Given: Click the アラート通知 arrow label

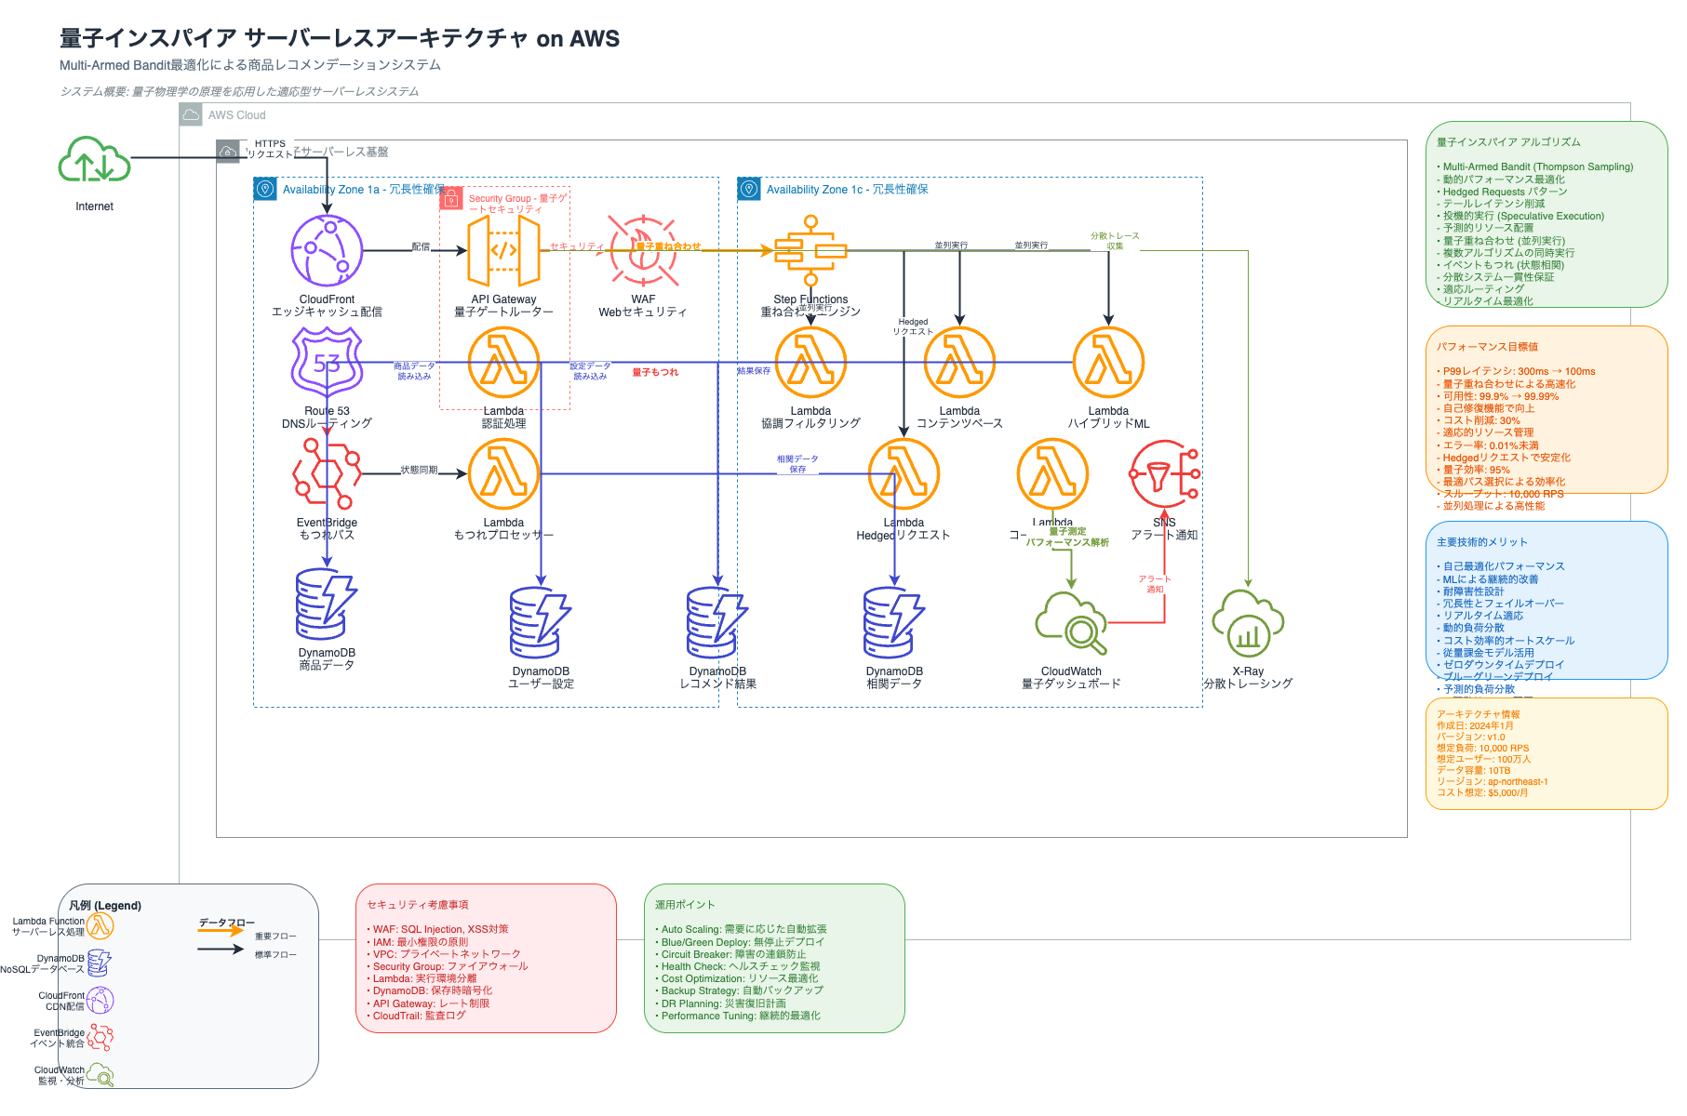Looking at the screenshot, I should tap(1155, 584).
